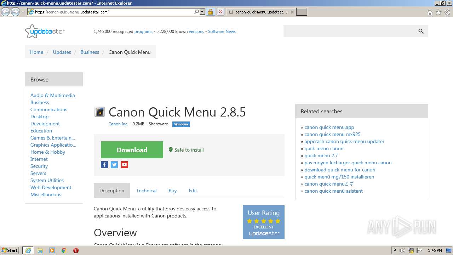Open related search download quick menu for canon
Viewport: 453px width, 255px height.
(340, 170)
